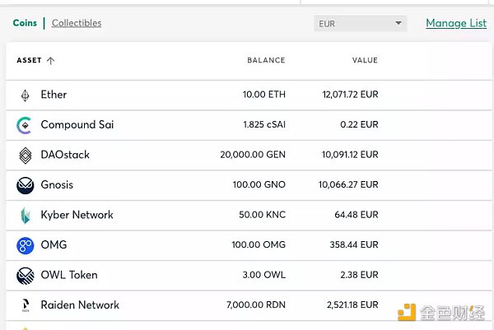Click the VALUE column header

[365, 60]
